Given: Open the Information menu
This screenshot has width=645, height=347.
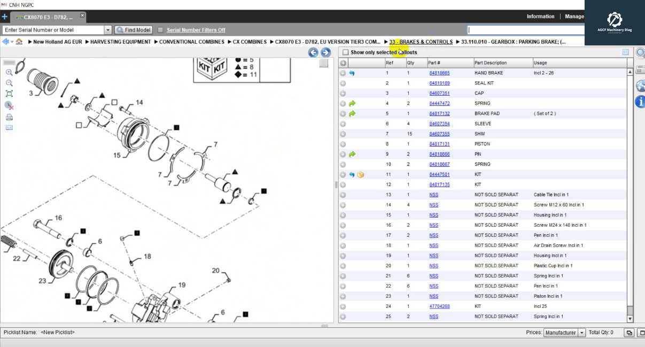Looking at the screenshot, I should pyautogui.click(x=540, y=17).
